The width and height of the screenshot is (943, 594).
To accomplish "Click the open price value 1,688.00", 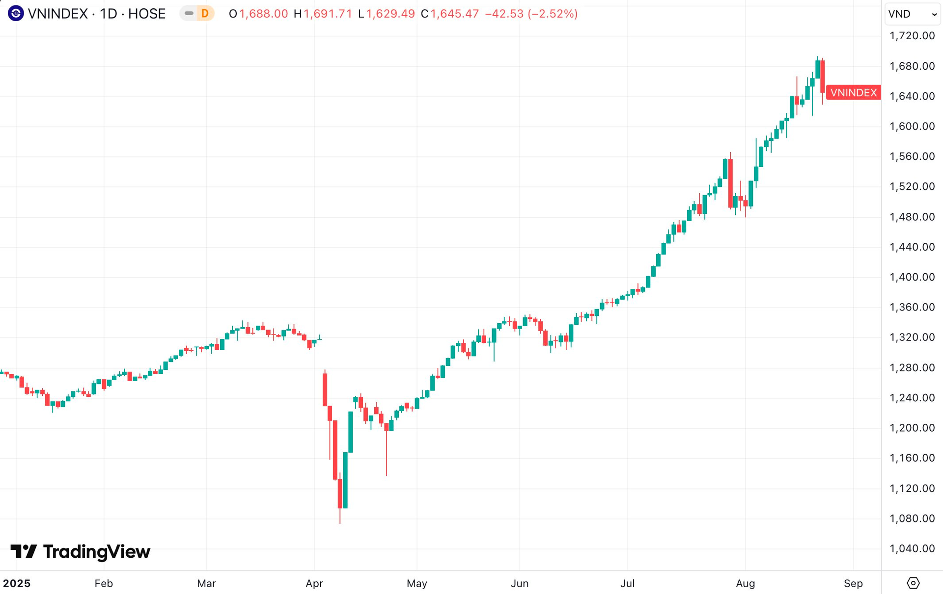I will point(263,14).
